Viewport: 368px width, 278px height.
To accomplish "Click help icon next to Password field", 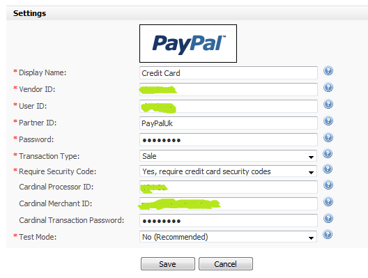I will [x=328, y=137].
